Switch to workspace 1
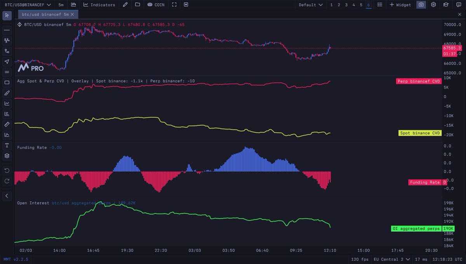 tap(331, 5)
